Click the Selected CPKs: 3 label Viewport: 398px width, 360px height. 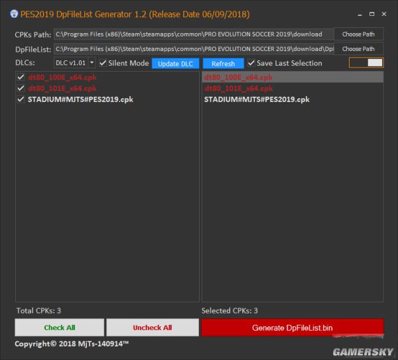click(230, 311)
